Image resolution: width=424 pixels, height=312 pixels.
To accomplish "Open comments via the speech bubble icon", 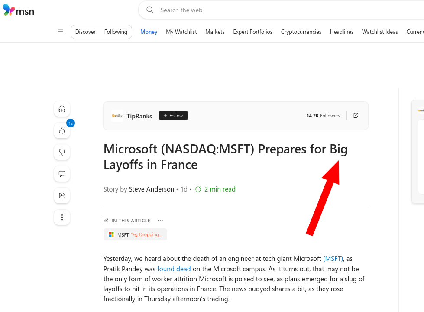I will click(62, 174).
